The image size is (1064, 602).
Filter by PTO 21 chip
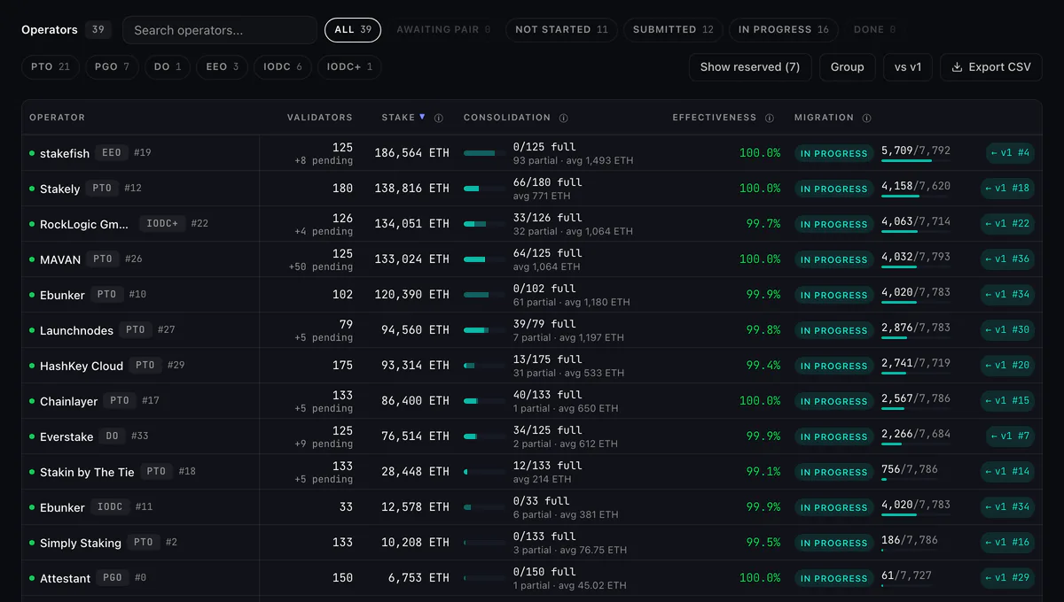tap(51, 67)
